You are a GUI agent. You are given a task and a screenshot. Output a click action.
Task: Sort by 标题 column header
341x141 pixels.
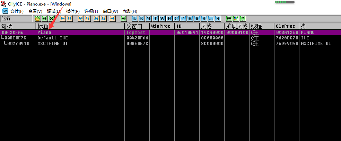80,27
